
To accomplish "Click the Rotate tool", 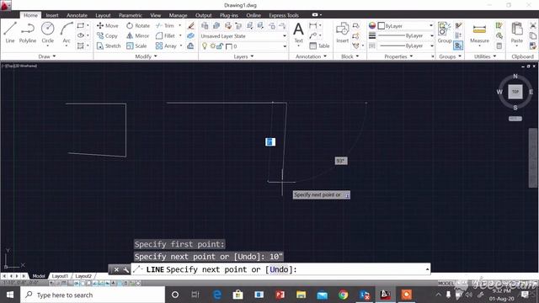I will pos(138,25).
